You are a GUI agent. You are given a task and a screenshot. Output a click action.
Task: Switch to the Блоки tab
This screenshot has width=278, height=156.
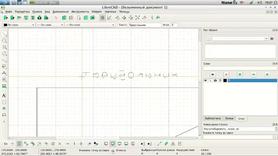229,118
